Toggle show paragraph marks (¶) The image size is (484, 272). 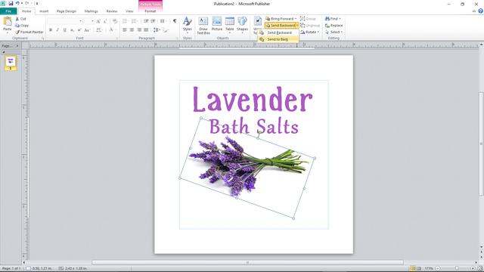175,21
